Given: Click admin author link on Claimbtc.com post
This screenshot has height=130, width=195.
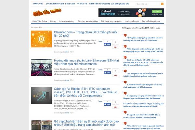Looking at the screenshot, I should [x=67, y=52].
